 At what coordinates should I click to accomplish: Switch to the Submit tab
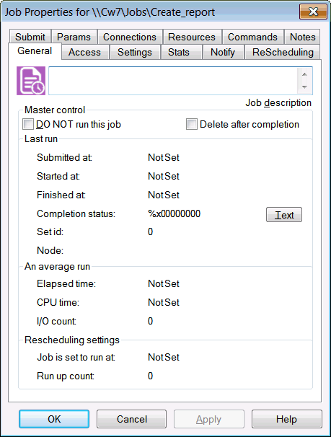pyautogui.click(x=30, y=37)
